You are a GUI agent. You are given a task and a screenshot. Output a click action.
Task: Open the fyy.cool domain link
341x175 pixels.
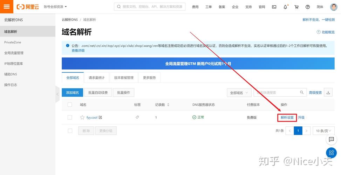[92, 118]
